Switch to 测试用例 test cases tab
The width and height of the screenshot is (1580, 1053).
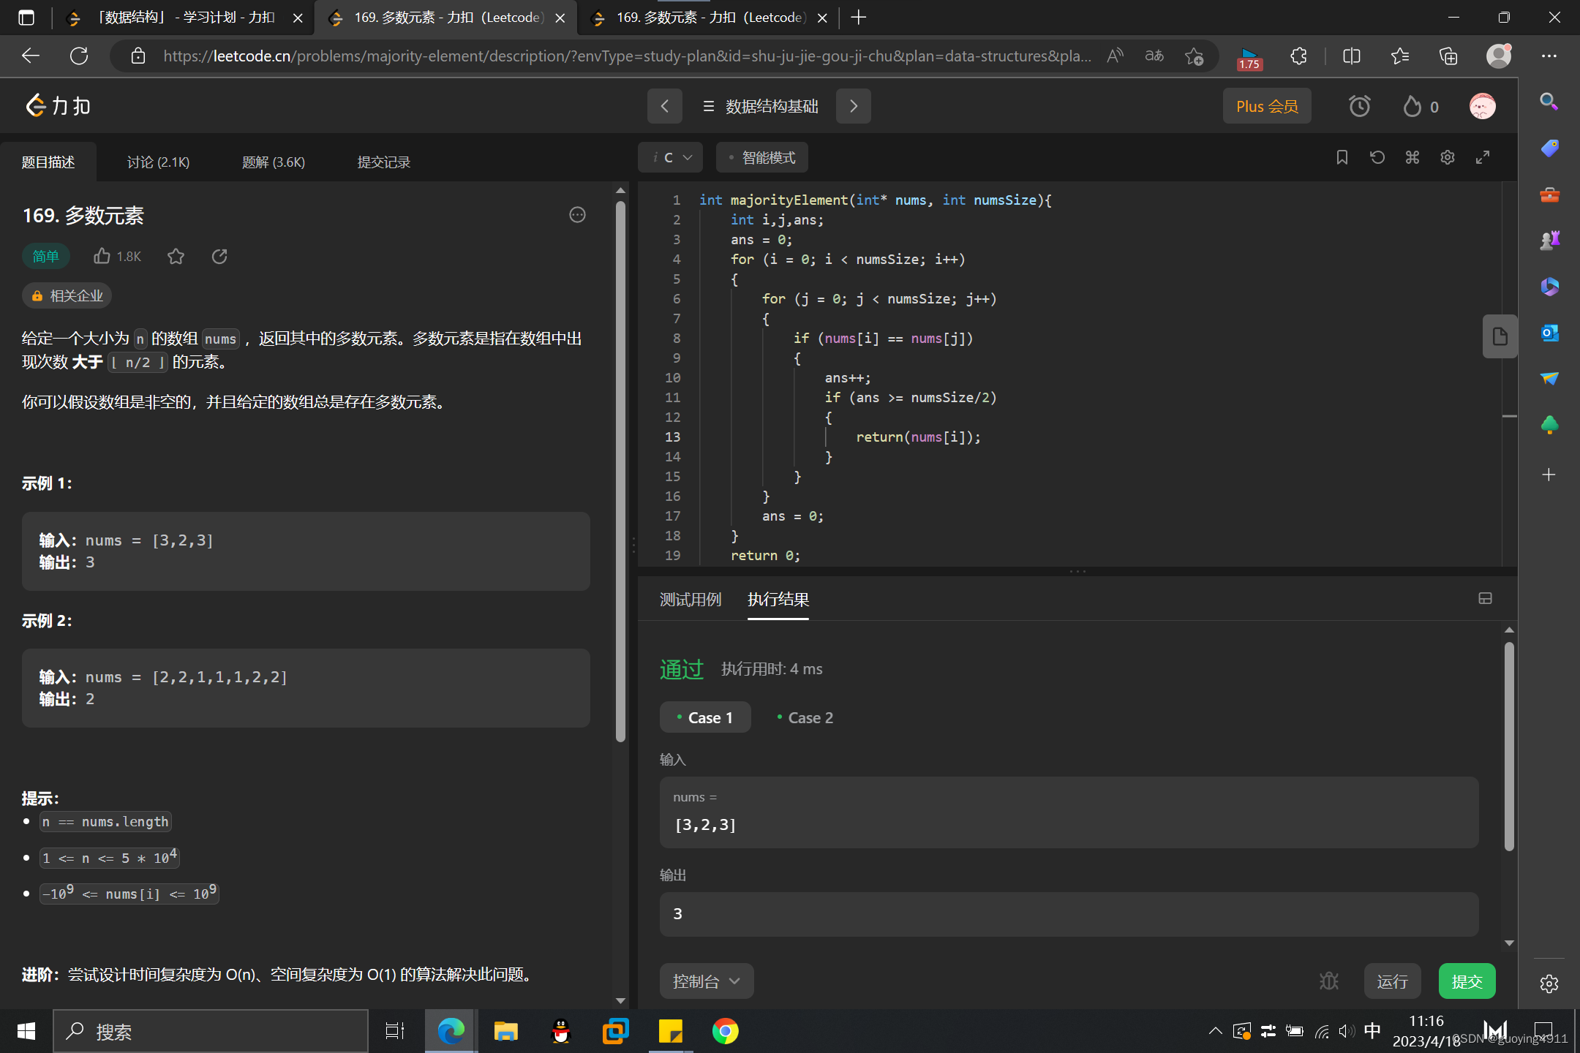point(690,600)
